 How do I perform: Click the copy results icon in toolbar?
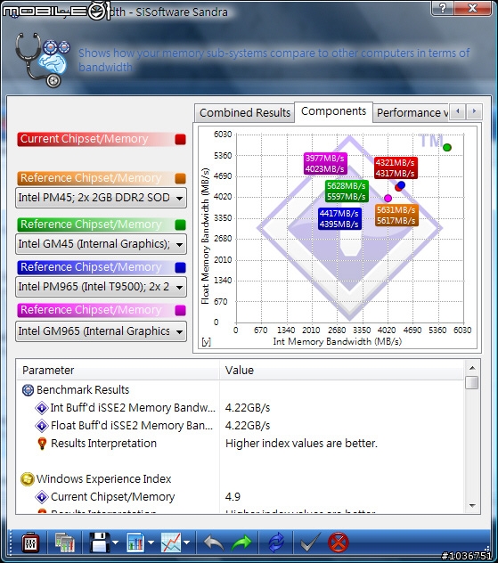[65, 543]
